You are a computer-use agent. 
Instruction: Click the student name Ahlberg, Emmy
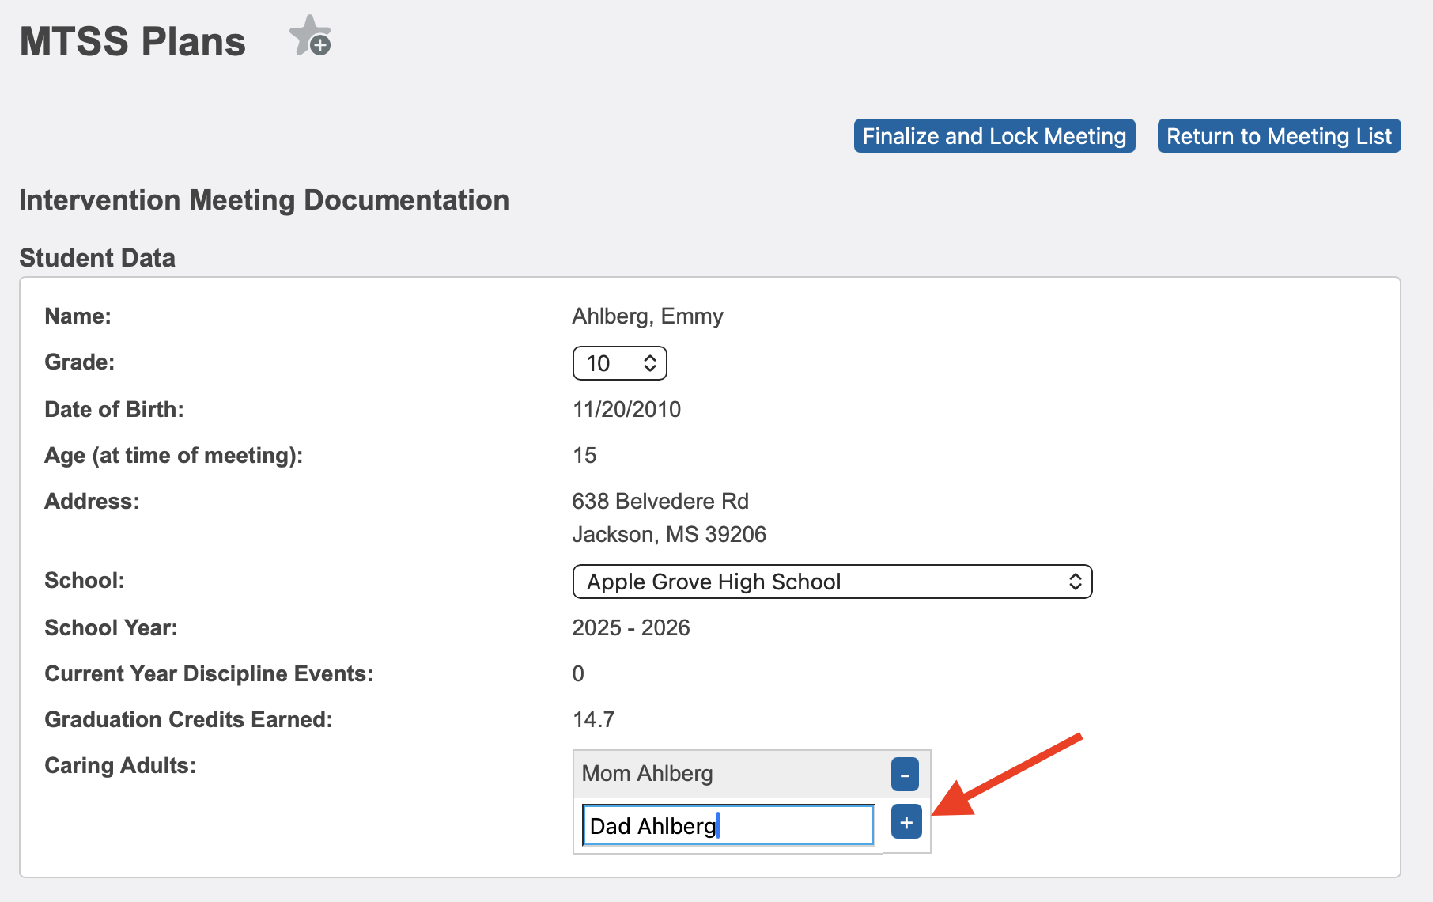(647, 316)
